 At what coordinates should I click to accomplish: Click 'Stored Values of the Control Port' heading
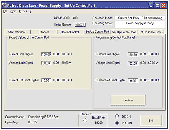point(29,37)
